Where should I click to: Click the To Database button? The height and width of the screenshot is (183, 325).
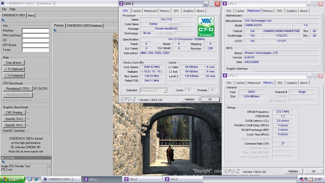tap(14, 75)
